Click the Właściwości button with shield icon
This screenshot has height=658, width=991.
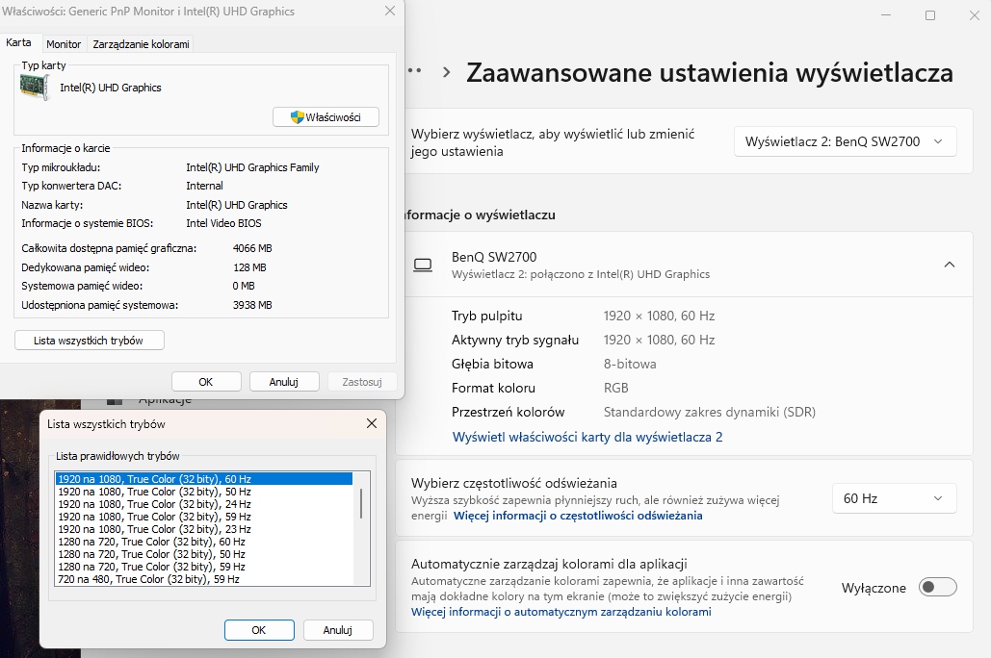point(326,116)
